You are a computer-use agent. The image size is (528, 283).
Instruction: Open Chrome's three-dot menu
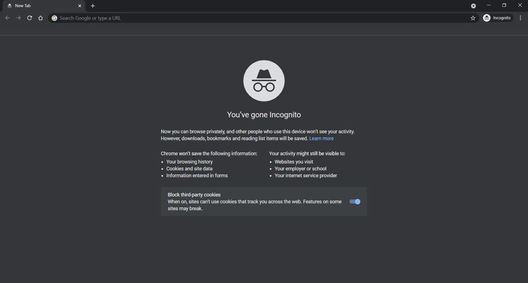click(520, 18)
